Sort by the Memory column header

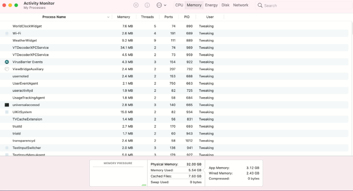click(124, 17)
